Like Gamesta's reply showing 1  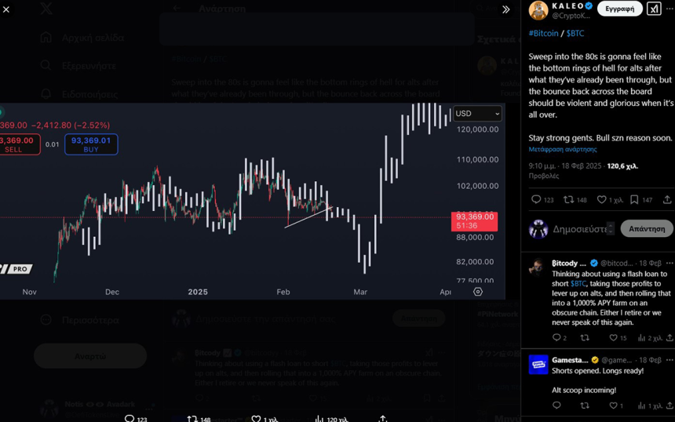616,406
